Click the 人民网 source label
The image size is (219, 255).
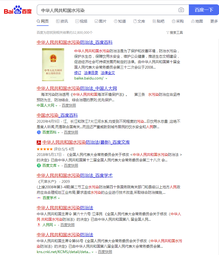click(48, 225)
